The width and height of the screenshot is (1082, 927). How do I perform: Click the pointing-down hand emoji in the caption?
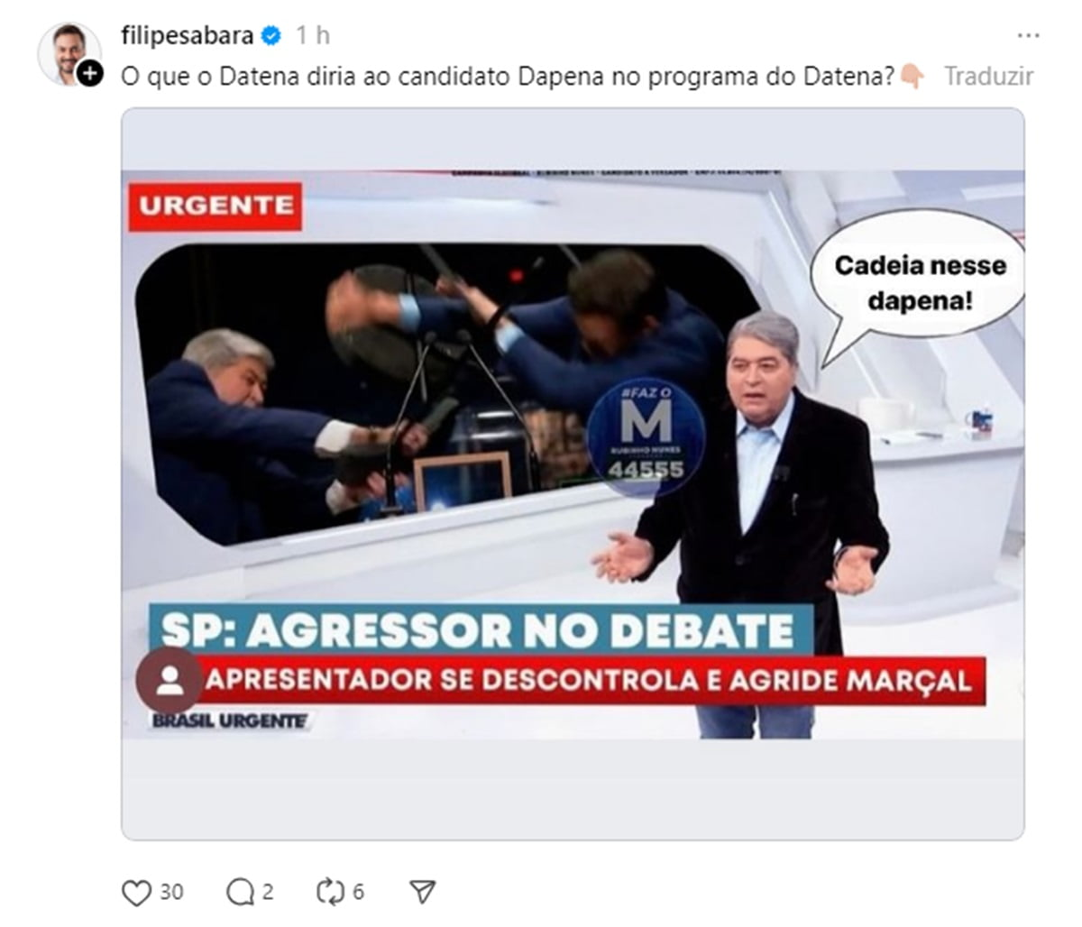click(x=912, y=77)
